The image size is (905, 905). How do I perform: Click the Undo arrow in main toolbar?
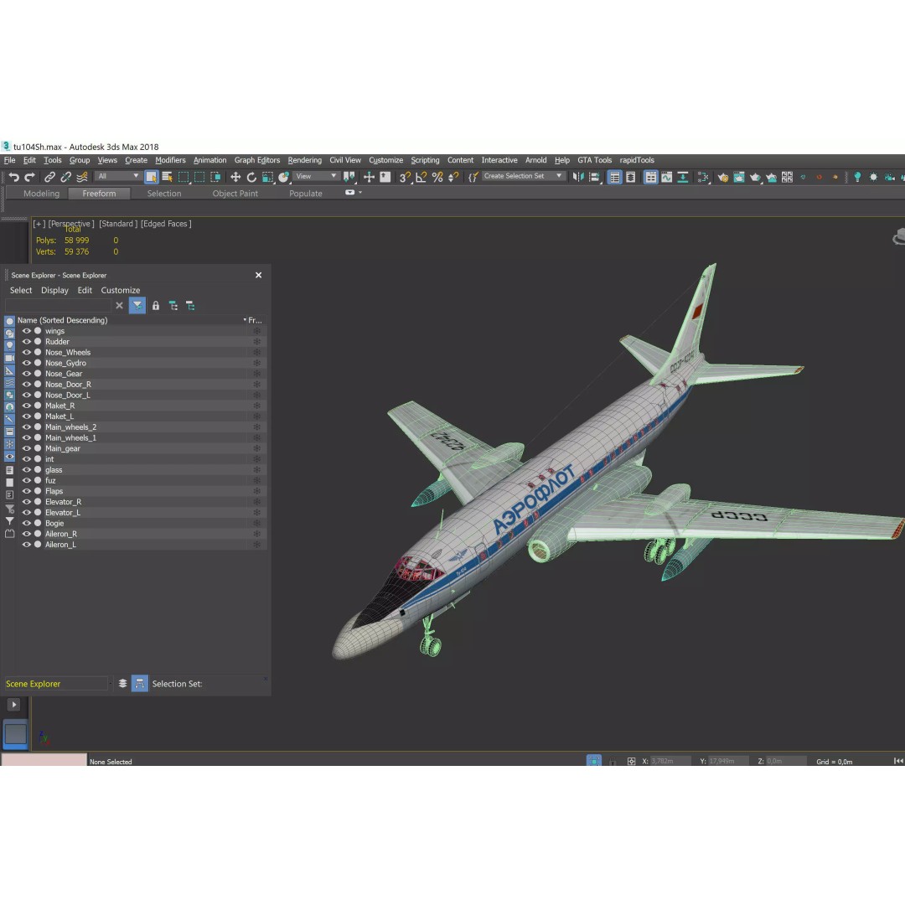click(14, 177)
